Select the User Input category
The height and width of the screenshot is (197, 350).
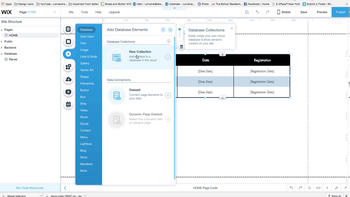click(x=87, y=36)
